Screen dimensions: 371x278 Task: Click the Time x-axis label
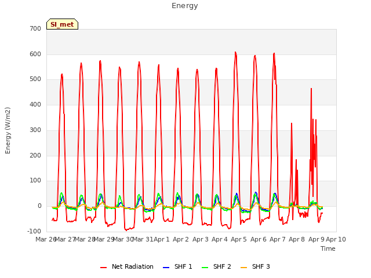[328, 248]
